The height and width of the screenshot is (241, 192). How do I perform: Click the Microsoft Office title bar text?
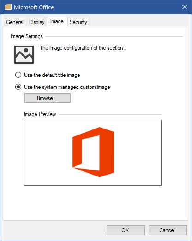coord(34,7)
